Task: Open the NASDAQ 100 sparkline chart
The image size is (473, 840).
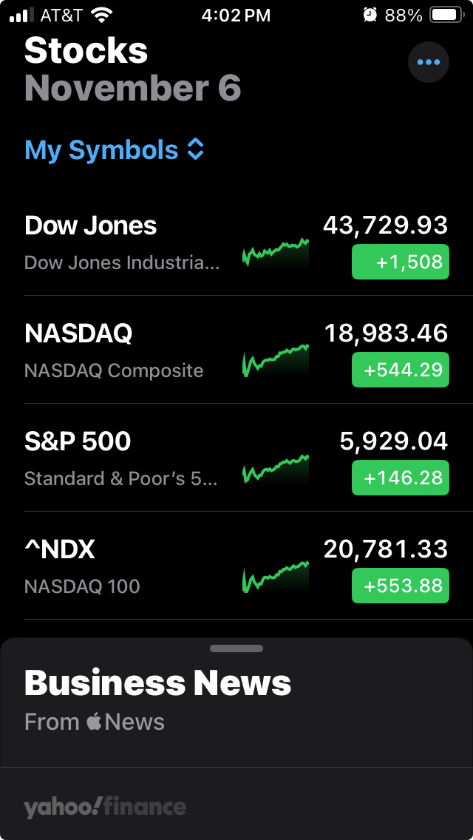Action: [x=276, y=577]
